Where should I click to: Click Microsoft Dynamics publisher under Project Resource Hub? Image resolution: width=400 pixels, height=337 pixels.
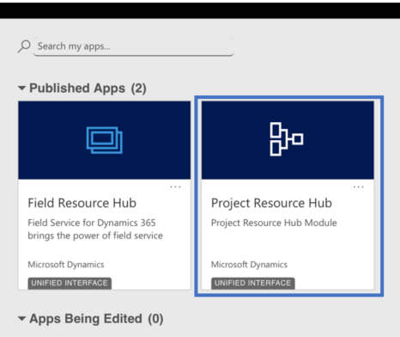point(249,265)
